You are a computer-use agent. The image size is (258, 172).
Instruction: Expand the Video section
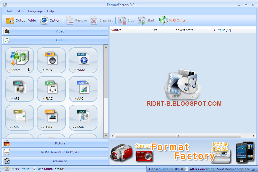click(60, 31)
